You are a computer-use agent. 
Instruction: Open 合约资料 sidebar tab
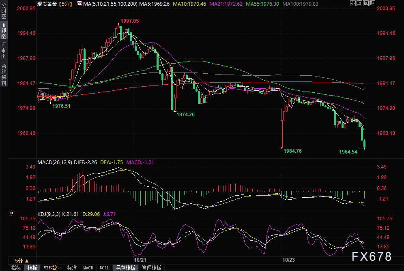click(x=4, y=75)
